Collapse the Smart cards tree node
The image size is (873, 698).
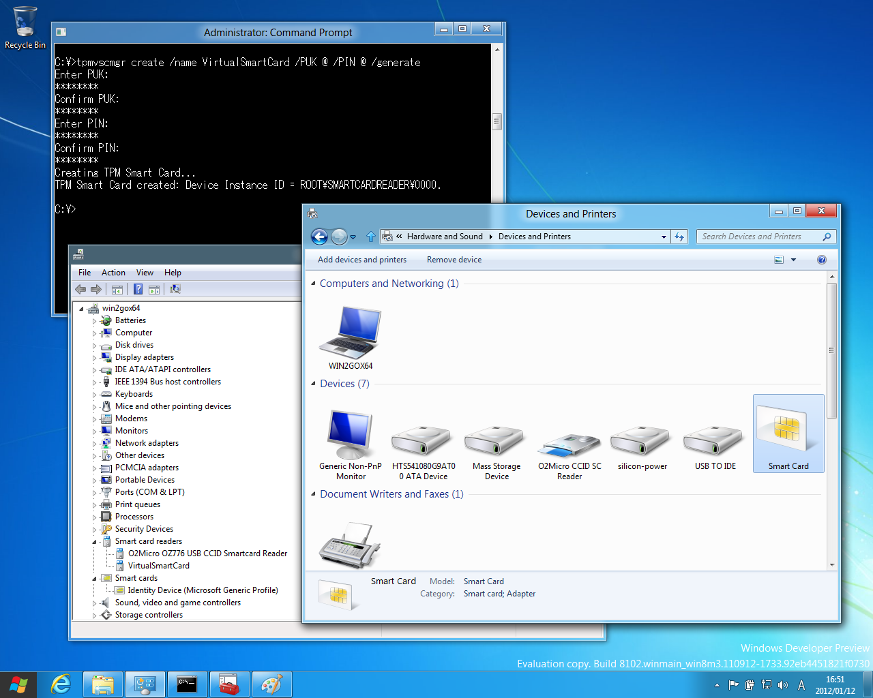click(94, 579)
